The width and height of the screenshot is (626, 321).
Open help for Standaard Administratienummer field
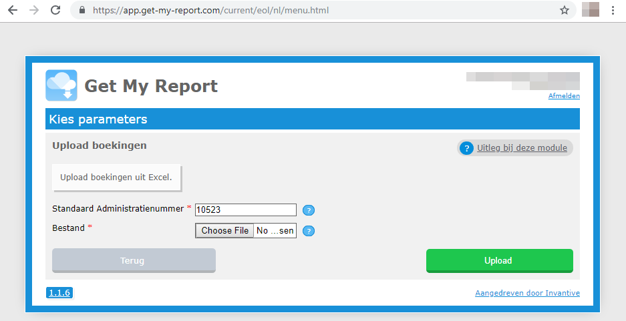click(309, 210)
